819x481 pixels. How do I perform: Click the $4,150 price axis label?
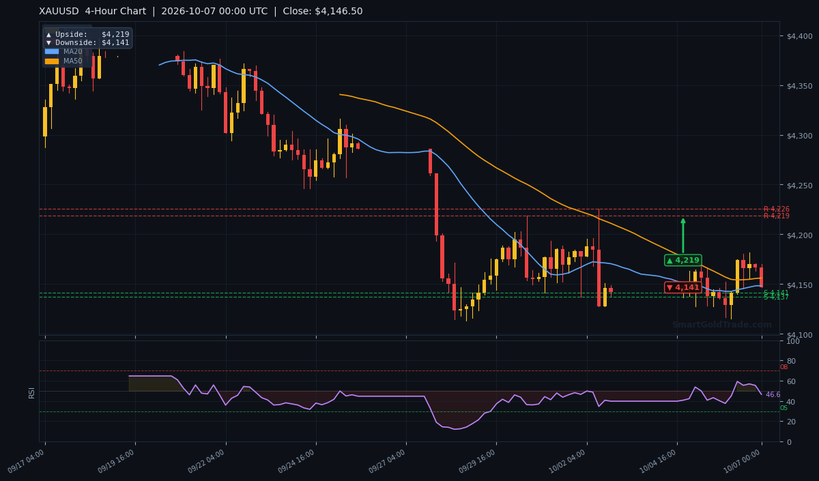[x=799, y=285]
